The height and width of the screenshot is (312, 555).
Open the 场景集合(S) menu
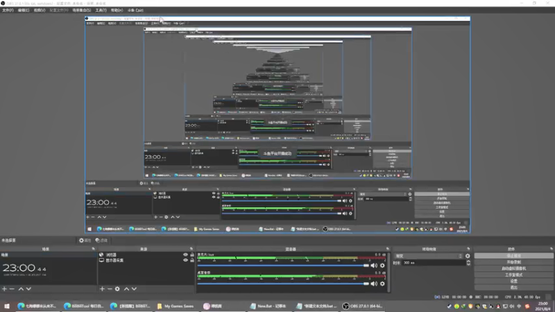pyautogui.click(x=81, y=10)
